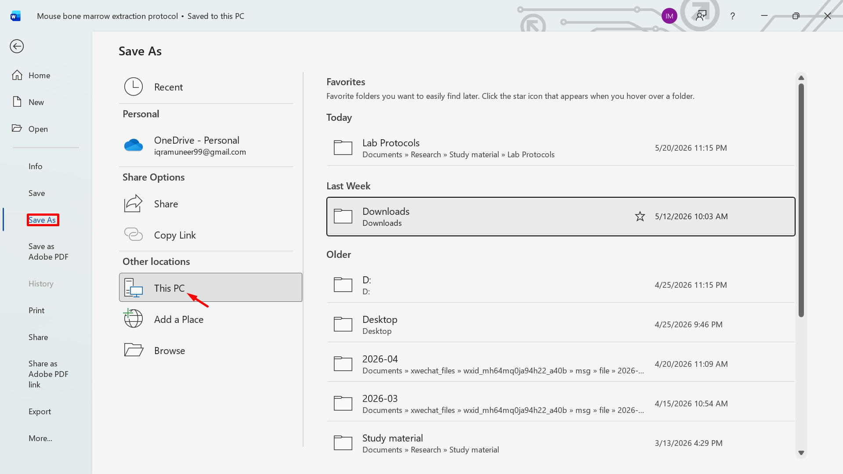Click the D: drive folder icon
843x474 pixels.
[x=343, y=285]
